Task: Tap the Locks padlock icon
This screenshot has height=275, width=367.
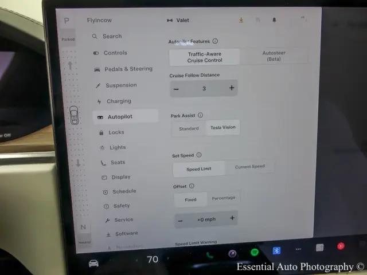Action: point(101,133)
